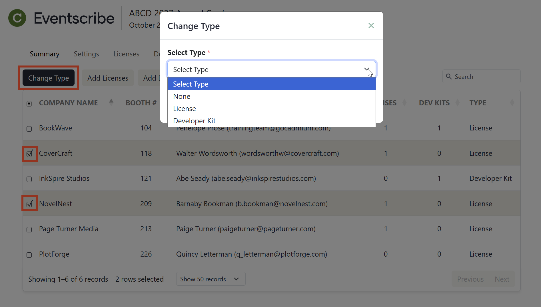The height and width of the screenshot is (307, 541).
Task: Open the Licenses tab
Action: pos(126,54)
